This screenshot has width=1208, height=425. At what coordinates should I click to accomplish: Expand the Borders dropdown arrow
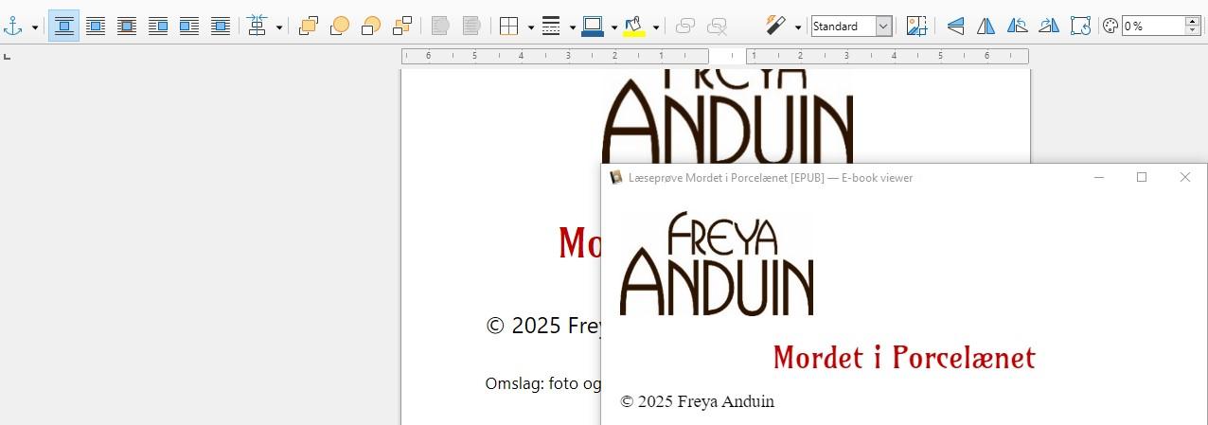pos(530,27)
